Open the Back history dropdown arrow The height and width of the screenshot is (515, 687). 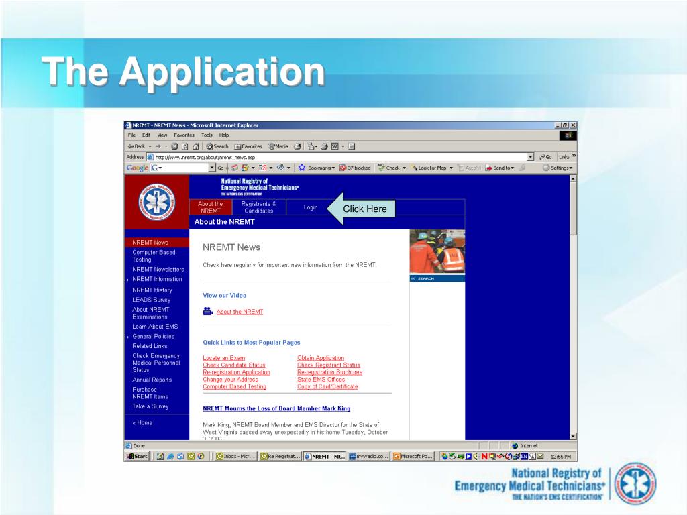[150, 146]
